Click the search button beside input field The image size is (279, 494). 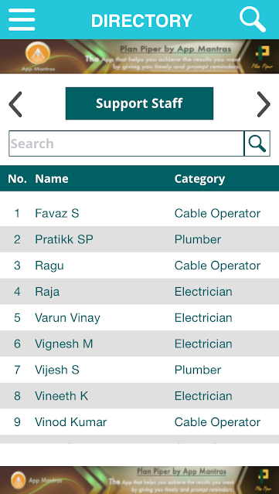coord(257,144)
